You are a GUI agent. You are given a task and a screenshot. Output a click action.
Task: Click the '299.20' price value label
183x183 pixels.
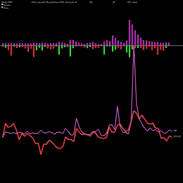177,137
